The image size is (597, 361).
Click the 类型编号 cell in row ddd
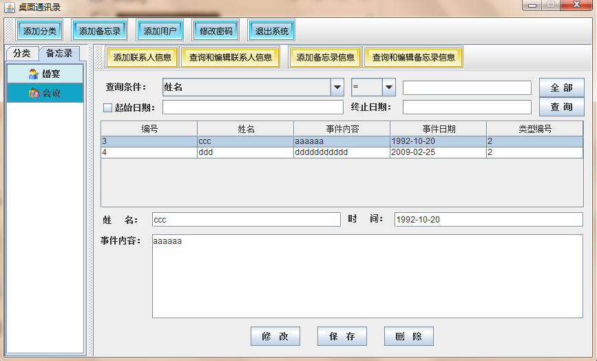click(x=534, y=152)
